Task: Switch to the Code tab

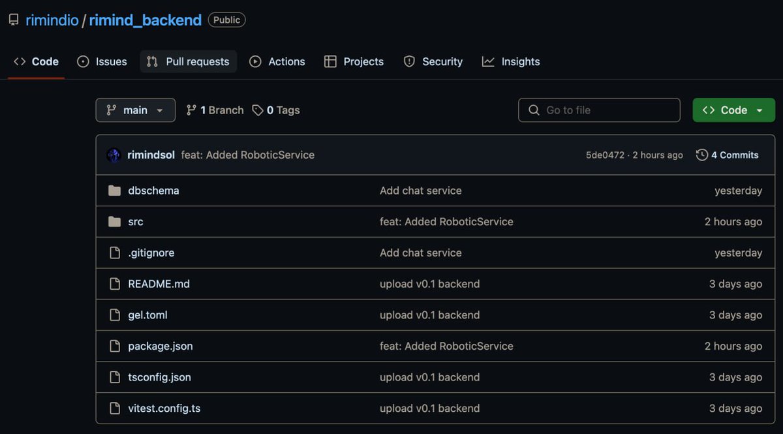Action: tap(36, 61)
